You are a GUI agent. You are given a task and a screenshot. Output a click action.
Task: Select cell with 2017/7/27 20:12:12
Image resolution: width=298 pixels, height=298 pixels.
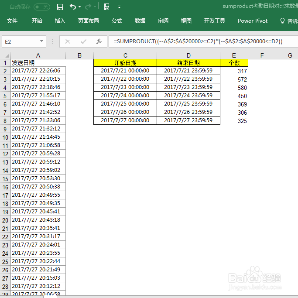click(x=38, y=286)
